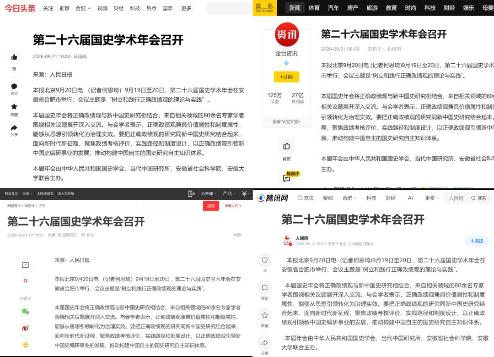
Task: Select the Sohu 新闻 tab
Action: pyautogui.click(x=295, y=8)
